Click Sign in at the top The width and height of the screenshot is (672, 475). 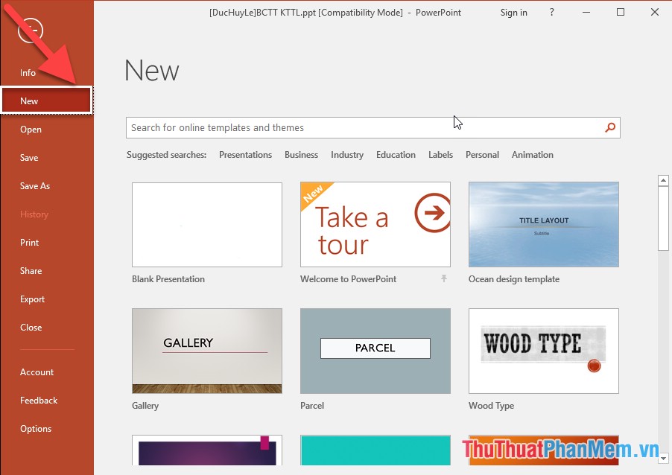(x=513, y=13)
